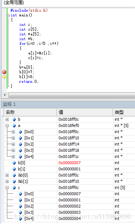
Task: Click variable icon of c's [0x1] row
Action: pos(20,200)
